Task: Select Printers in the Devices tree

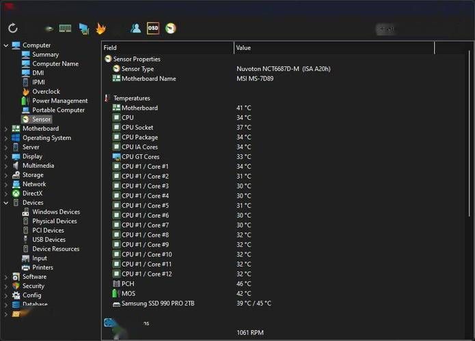Action: (42, 267)
